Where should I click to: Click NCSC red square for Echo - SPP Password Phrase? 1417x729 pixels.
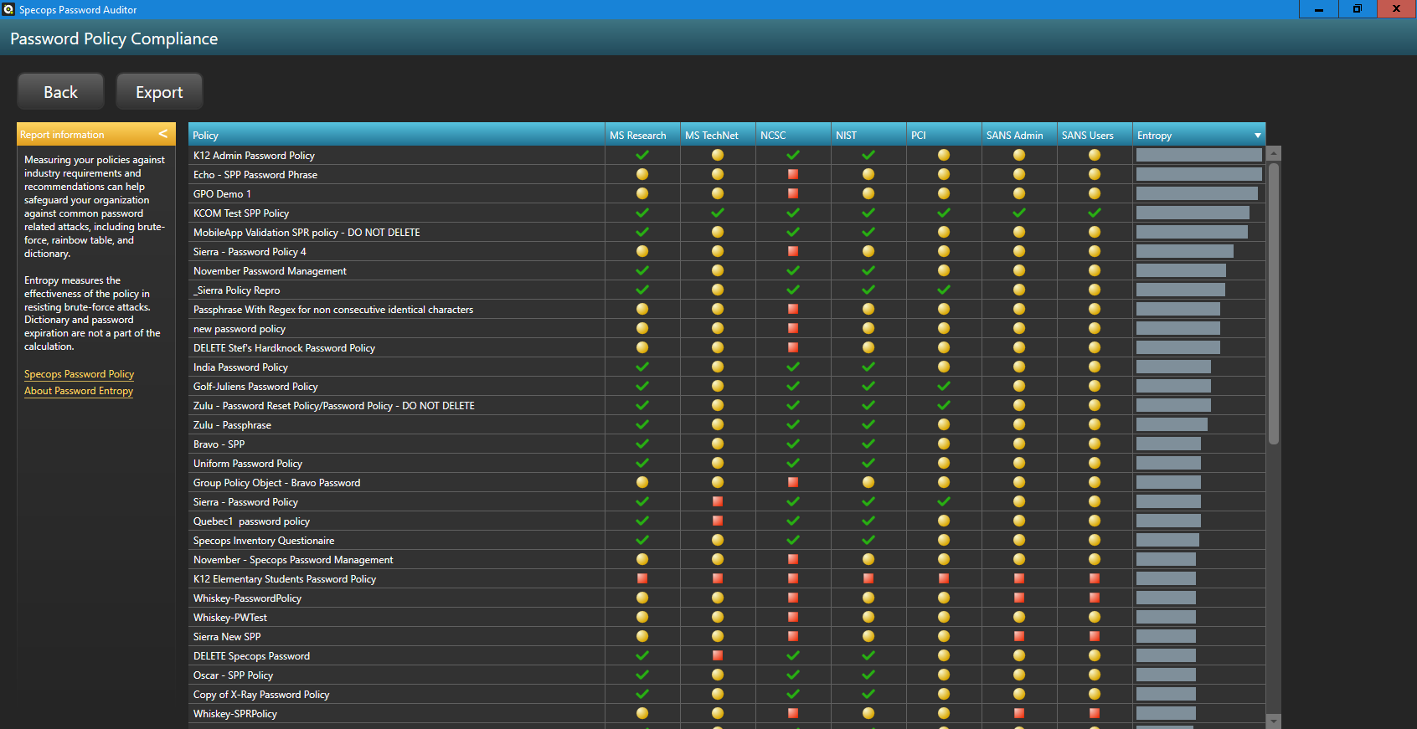(x=793, y=174)
